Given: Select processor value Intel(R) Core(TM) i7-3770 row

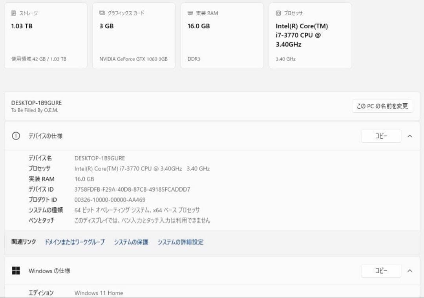Looking at the screenshot, I should click(x=142, y=168).
